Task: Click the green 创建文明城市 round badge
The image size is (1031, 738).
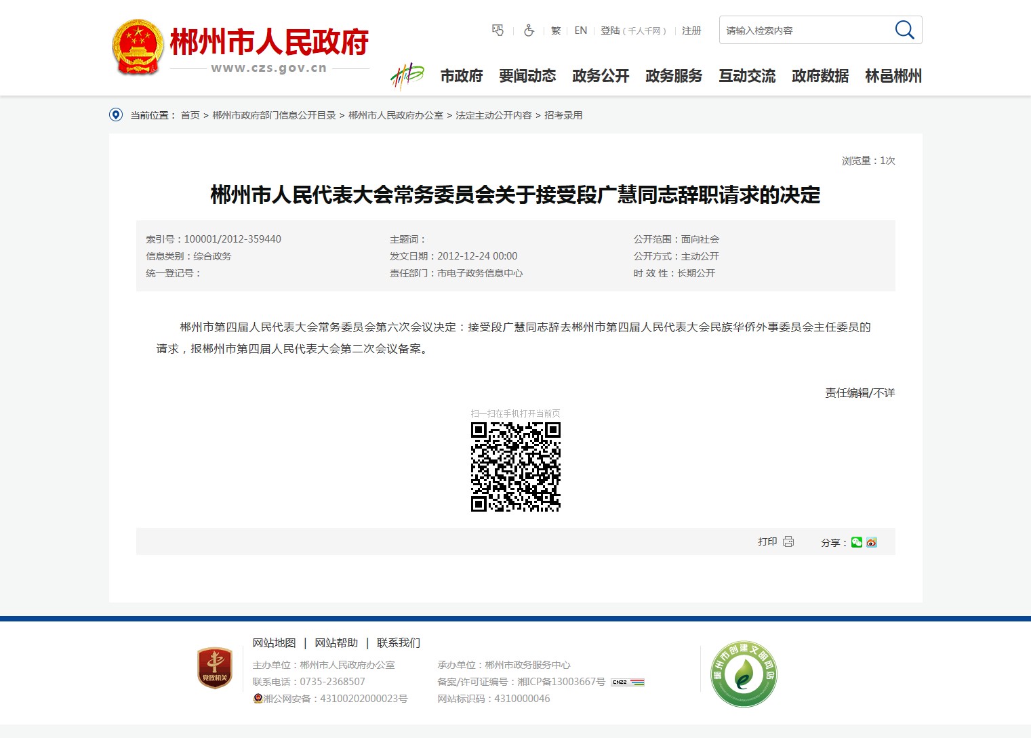Action: [x=744, y=674]
